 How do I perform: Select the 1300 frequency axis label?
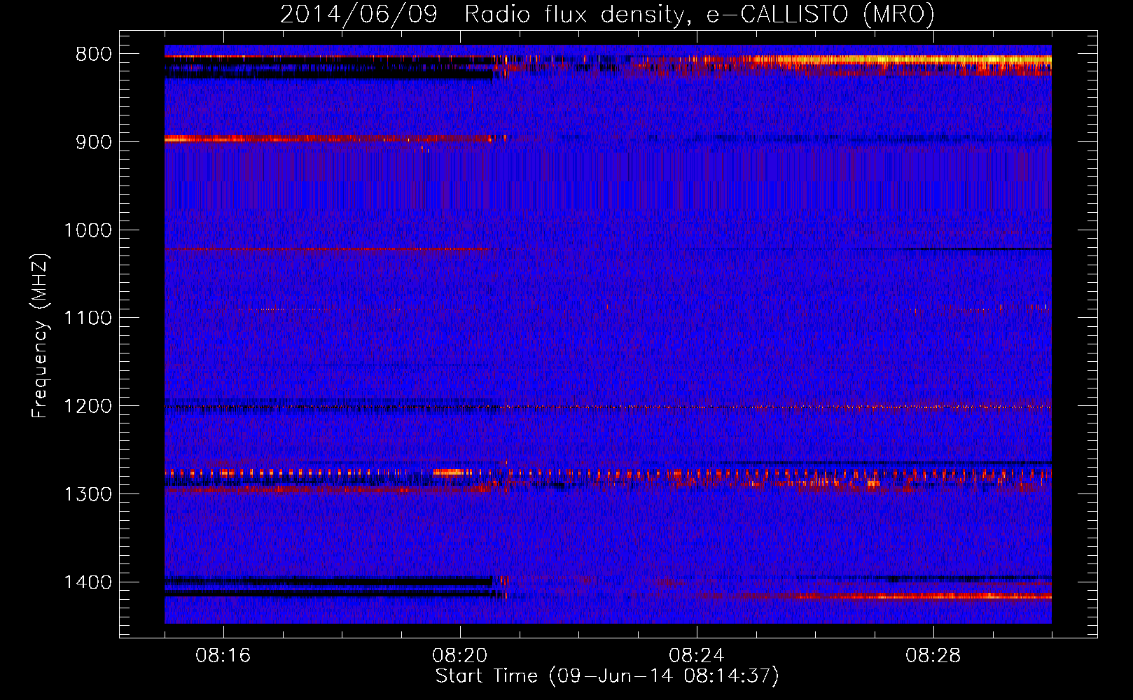coord(88,494)
